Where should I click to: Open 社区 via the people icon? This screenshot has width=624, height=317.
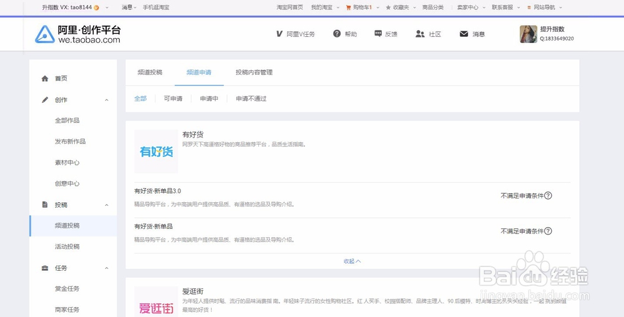click(420, 34)
